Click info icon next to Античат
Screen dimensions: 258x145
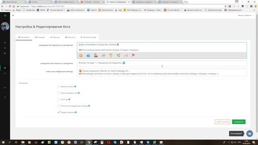click(69, 99)
